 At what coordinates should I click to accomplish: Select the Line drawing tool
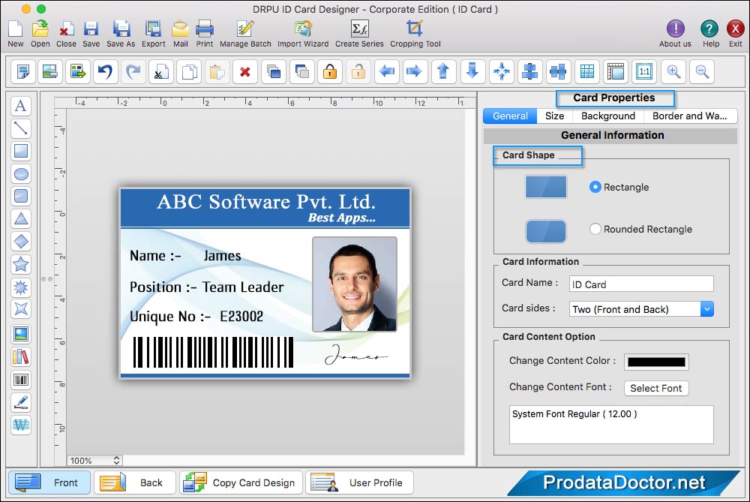20,128
